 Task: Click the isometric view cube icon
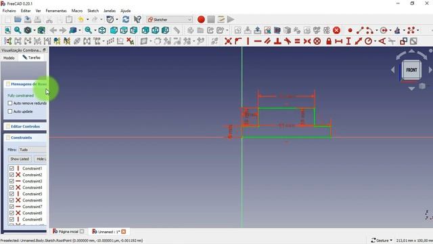tap(102, 30)
